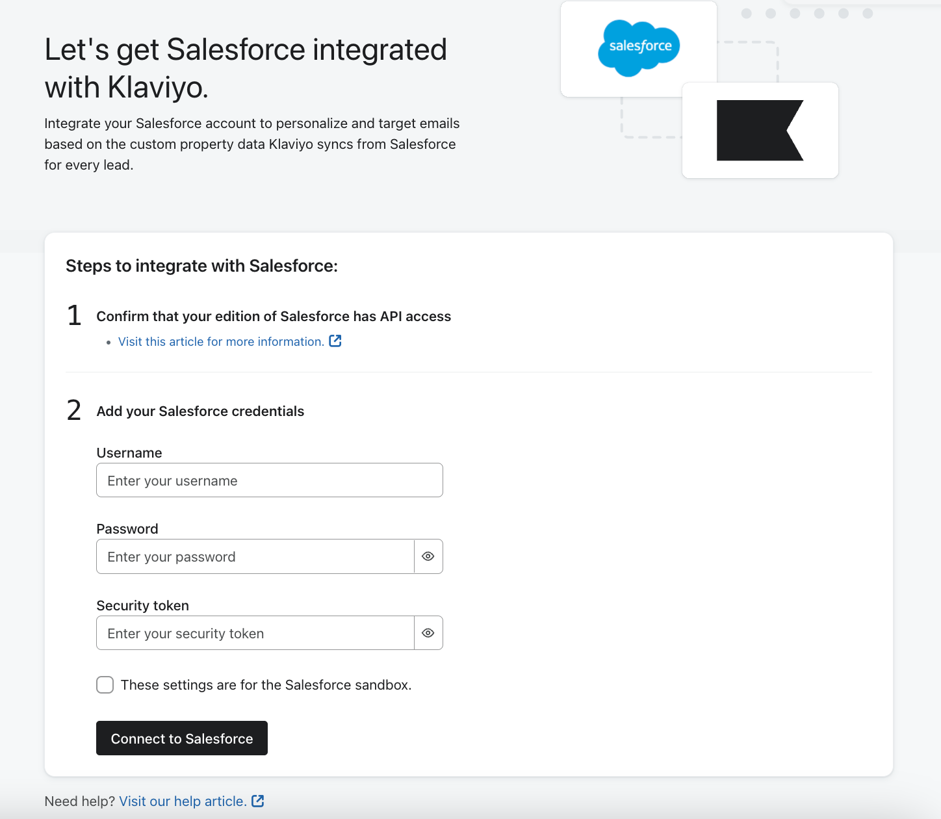The height and width of the screenshot is (819, 941).
Task: Click the Password field label
Action: click(x=127, y=529)
